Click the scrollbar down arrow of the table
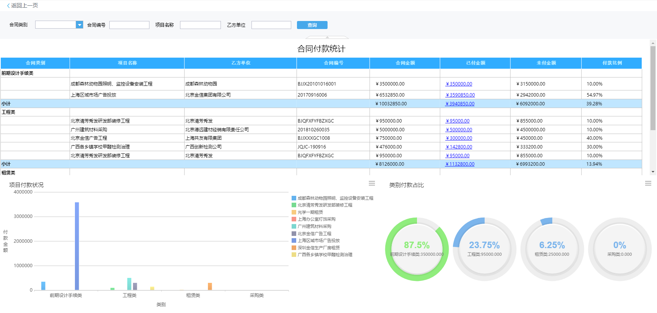This screenshot has width=657, height=313. point(653,172)
